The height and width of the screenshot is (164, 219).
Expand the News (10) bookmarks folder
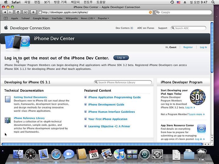click(x=88, y=18)
